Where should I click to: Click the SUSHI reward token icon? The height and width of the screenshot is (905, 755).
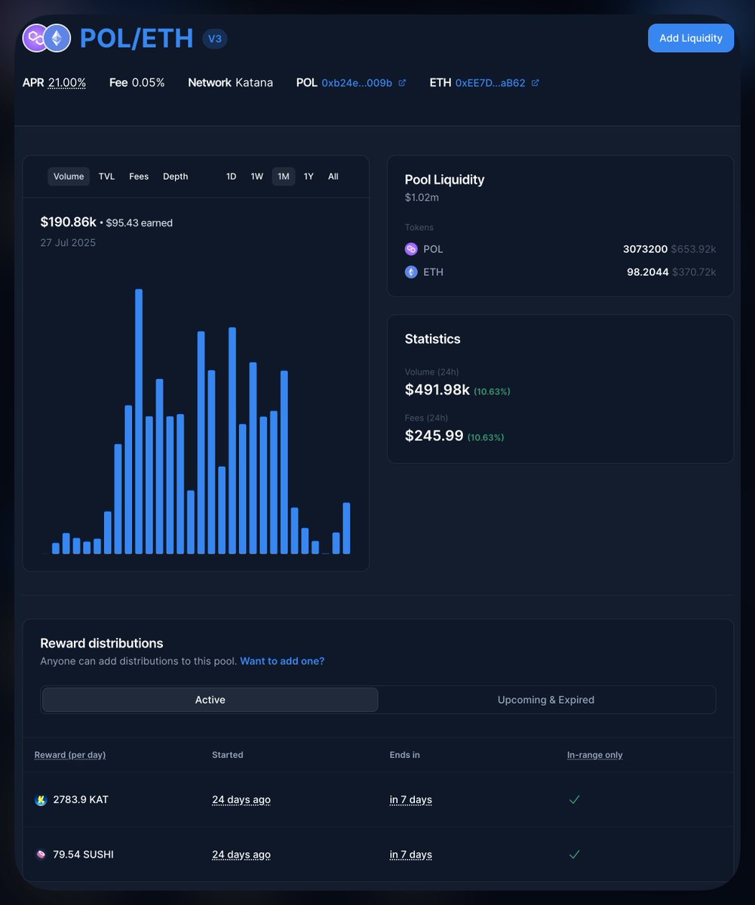pos(41,854)
